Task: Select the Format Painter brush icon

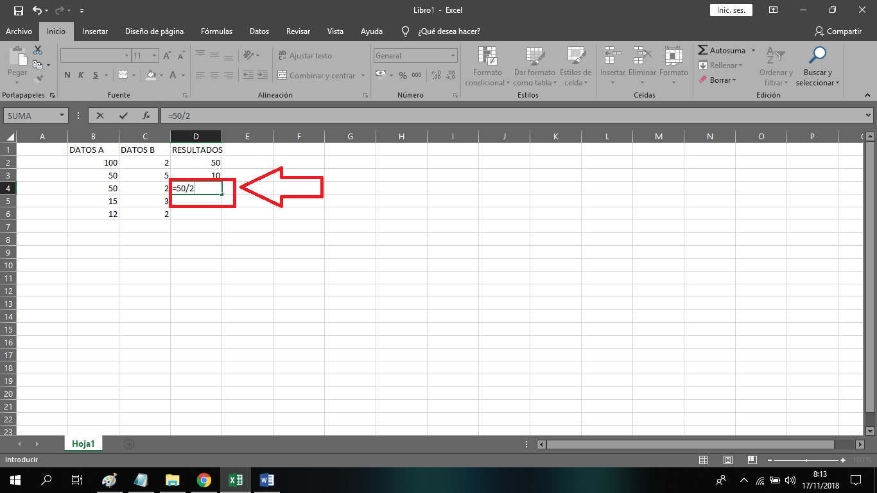Action: click(38, 79)
